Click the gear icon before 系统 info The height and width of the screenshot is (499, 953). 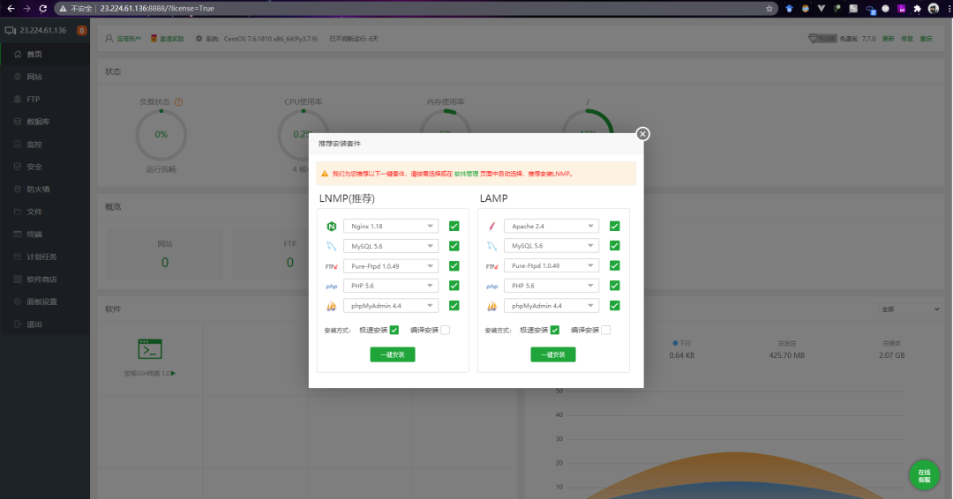[x=199, y=38]
